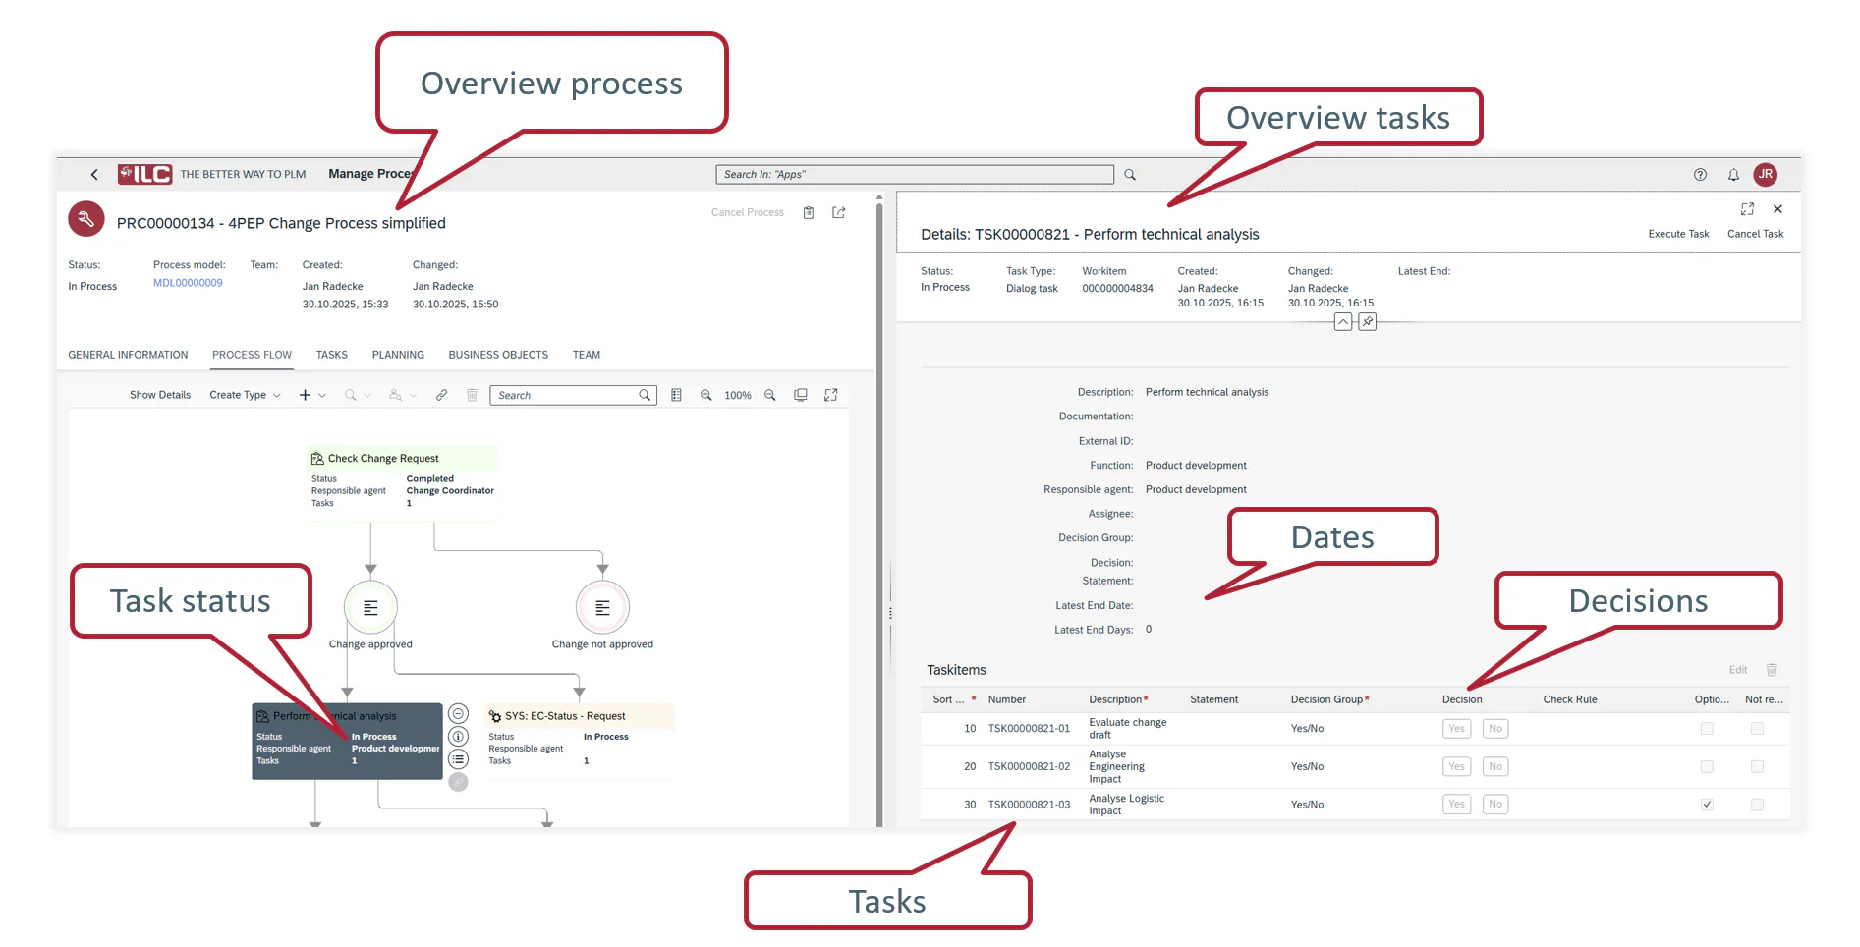Viewport: 1860px width, 947px height.
Task: Go back using the header back arrow
Action: point(94,175)
